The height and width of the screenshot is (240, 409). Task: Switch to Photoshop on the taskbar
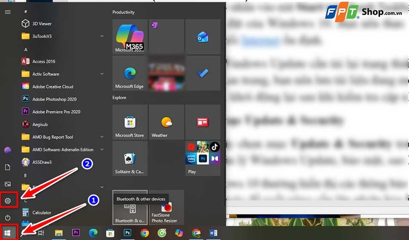[127, 233]
